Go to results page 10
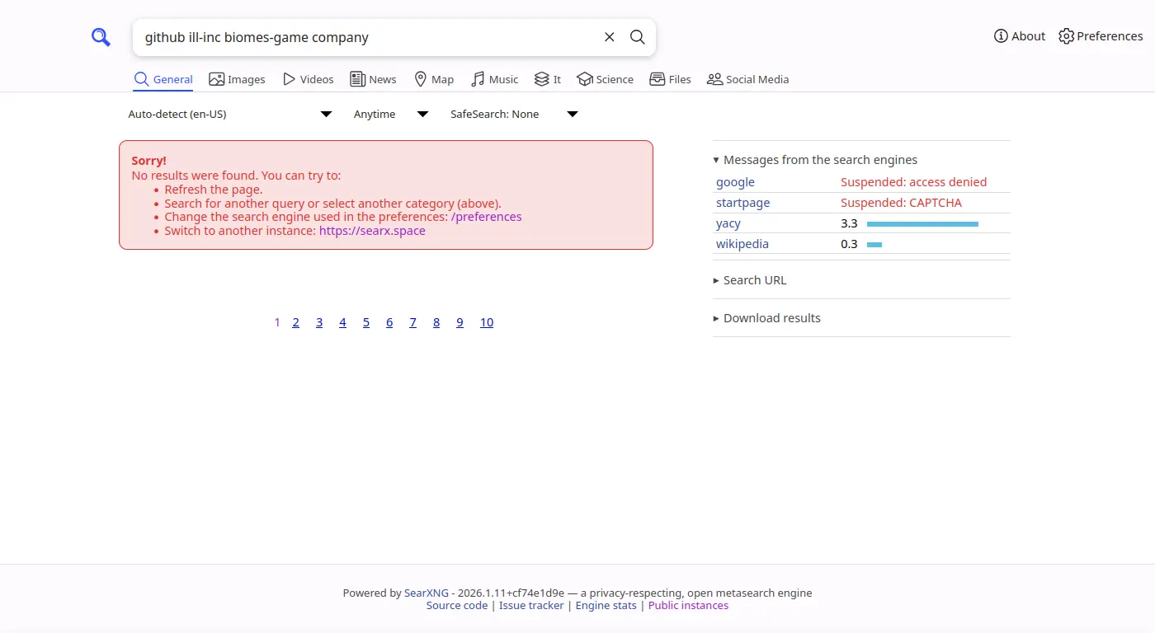The image size is (1155, 633). point(487,322)
